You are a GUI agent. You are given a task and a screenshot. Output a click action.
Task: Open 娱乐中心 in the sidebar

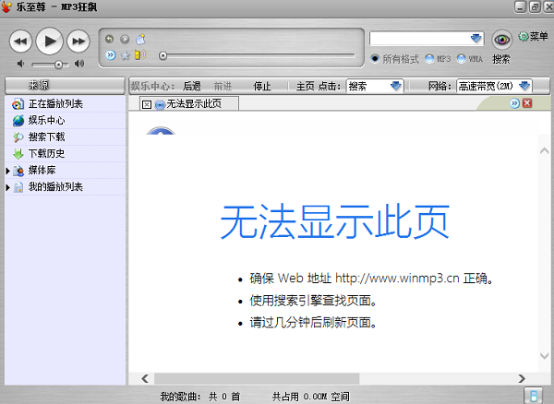point(46,120)
